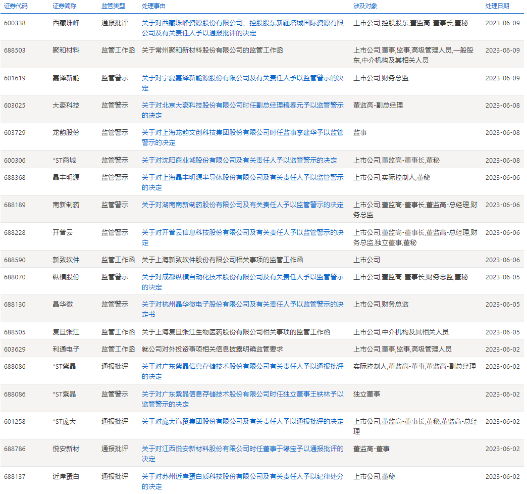The width and height of the screenshot is (527, 494).
Task: Click the 西藏珠峰 security name
Action: [x=66, y=23]
